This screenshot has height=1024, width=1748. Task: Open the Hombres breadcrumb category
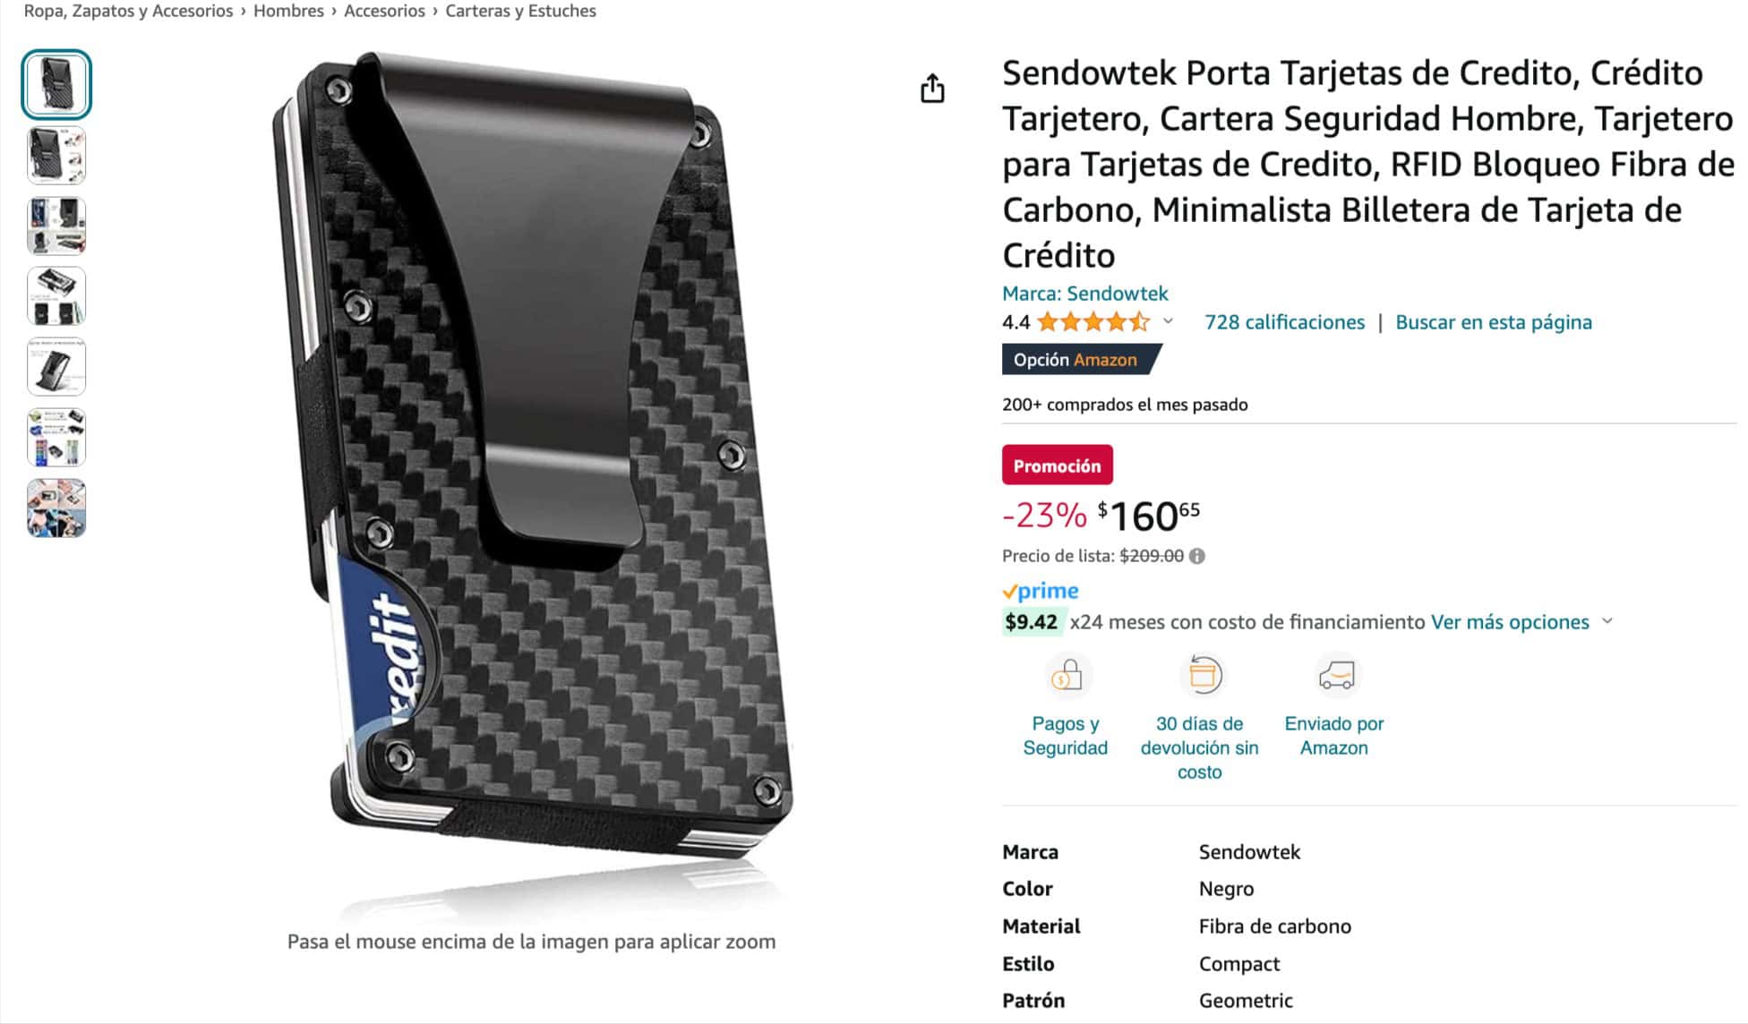tap(288, 12)
